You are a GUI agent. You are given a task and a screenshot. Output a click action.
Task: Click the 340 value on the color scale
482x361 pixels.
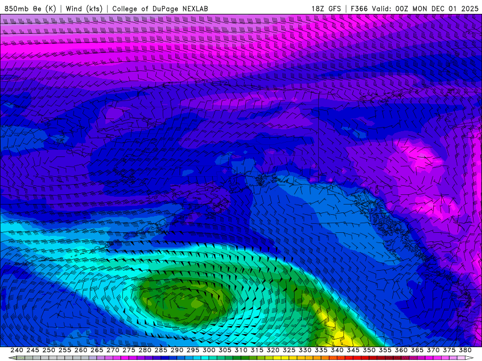(337, 350)
